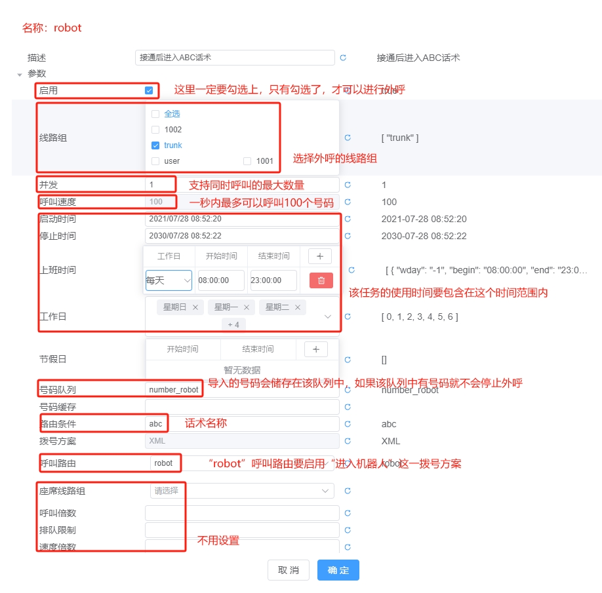Click the 确定 confirm button
Viewport: 602px width, 593px height.
click(x=338, y=570)
